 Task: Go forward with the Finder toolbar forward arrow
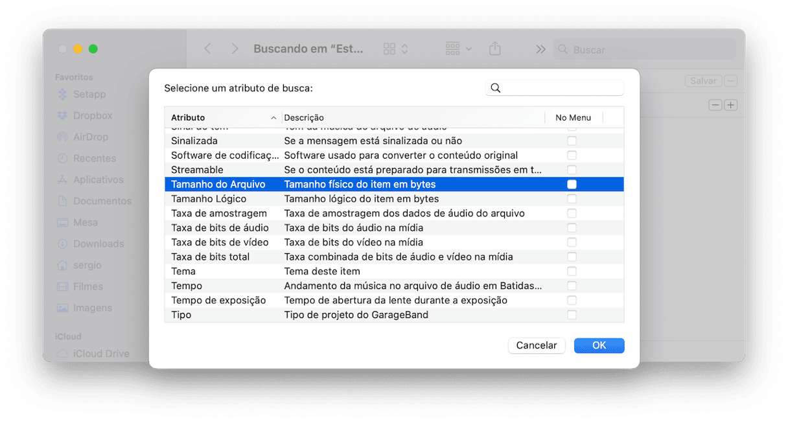[x=235, y=49]
